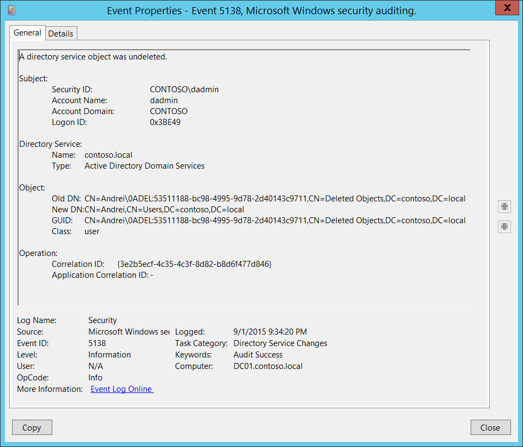The width and height of the screenshot is (523, 447).
Task: Click the Task Category Directory Service Changes value
Action: pyautogui.click(x=280, y=343)
